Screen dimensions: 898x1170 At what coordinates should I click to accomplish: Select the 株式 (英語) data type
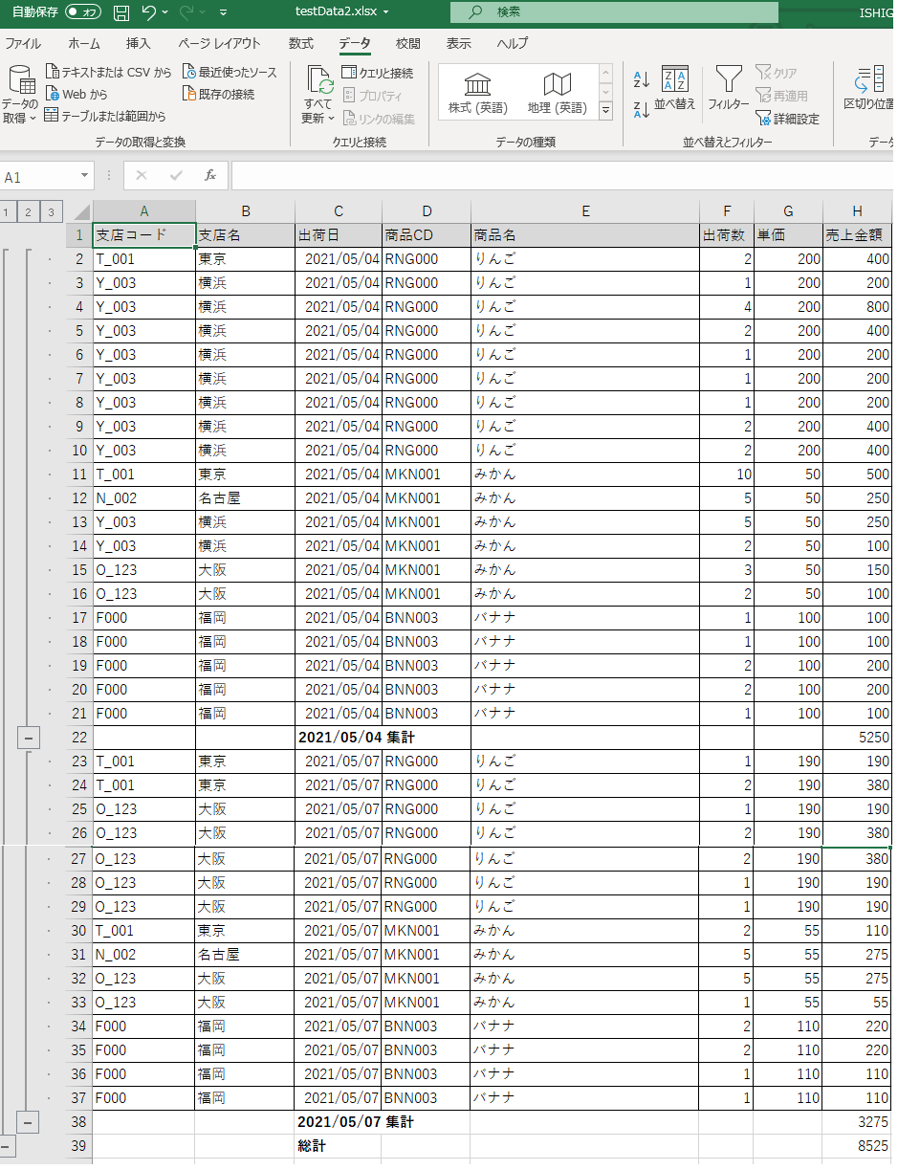(477, 93)
